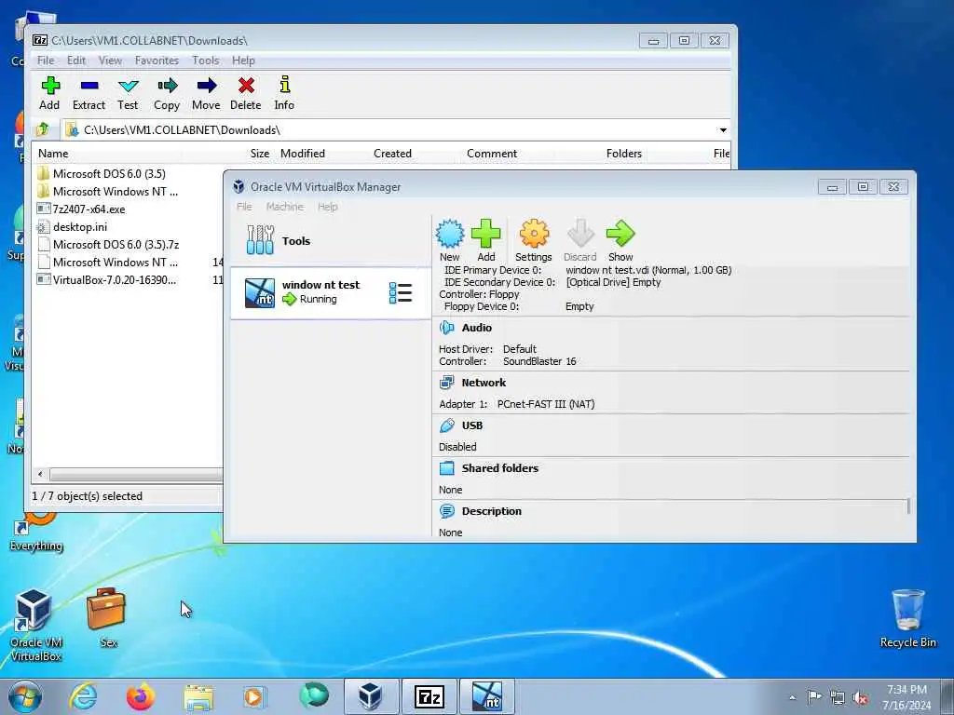This screenshot has height=715, width=954.
Task: Click the Info icon in 7-Zip
Action: point(284,85)
